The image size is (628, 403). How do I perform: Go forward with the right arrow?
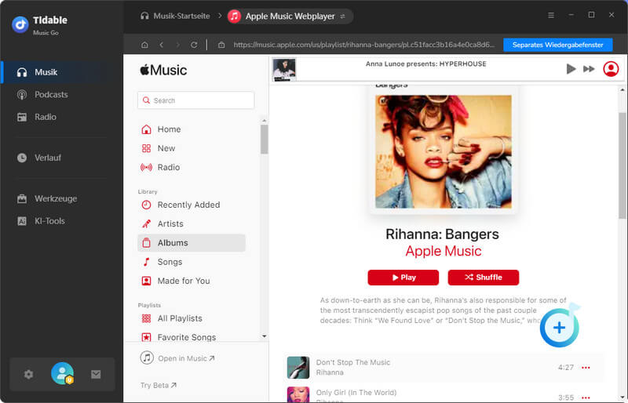click(178, 45)
